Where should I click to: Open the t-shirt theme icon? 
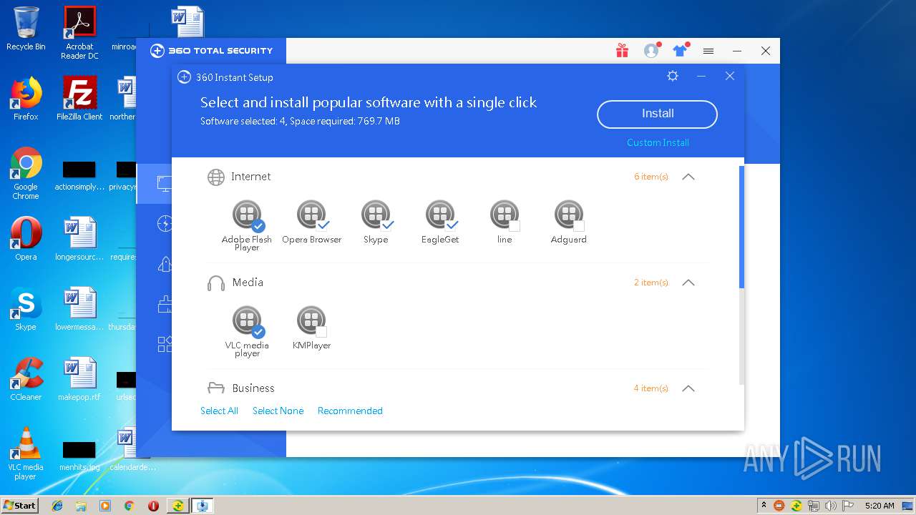[x=681, y=50]
